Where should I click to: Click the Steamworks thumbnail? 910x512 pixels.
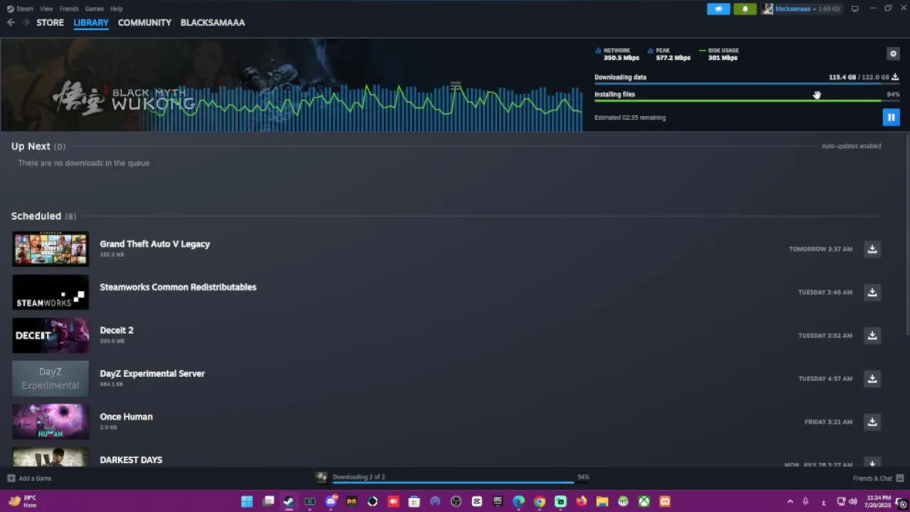pos(50,292)
